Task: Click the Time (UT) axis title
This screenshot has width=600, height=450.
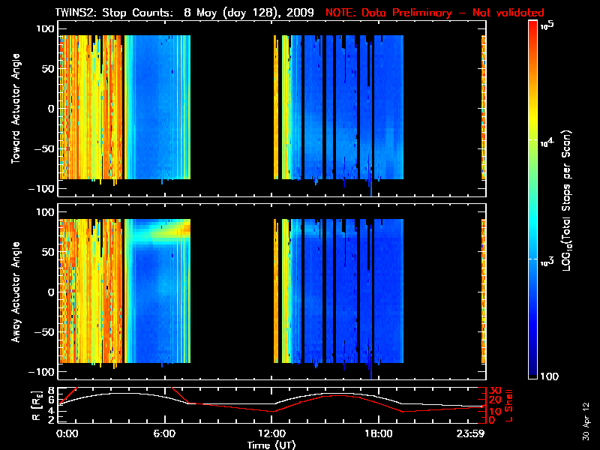Action: 271,445
